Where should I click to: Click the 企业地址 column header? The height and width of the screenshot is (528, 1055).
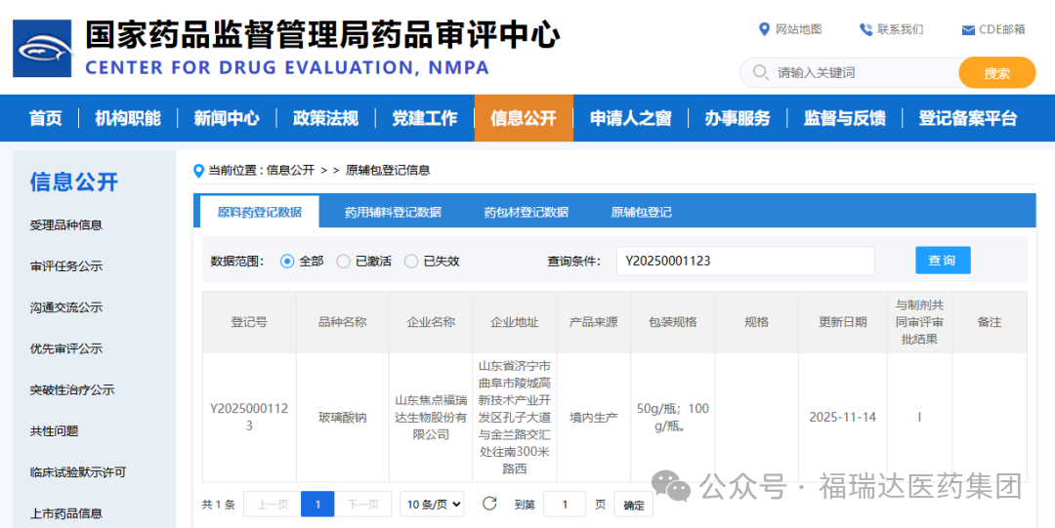pos(515,322)
